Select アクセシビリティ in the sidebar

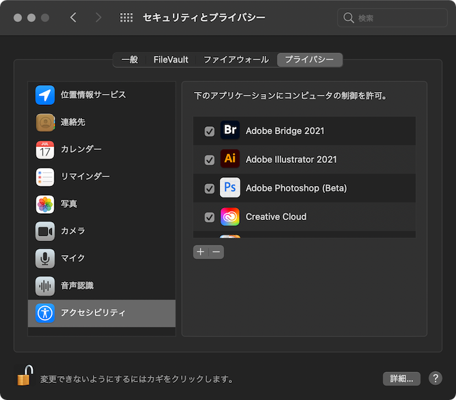point(102,313)
